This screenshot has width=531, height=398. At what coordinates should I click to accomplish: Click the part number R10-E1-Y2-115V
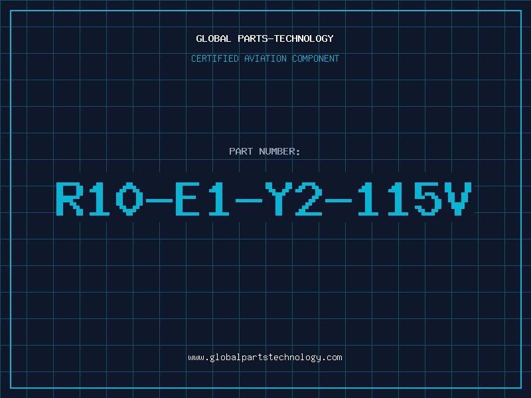[264, 199]
